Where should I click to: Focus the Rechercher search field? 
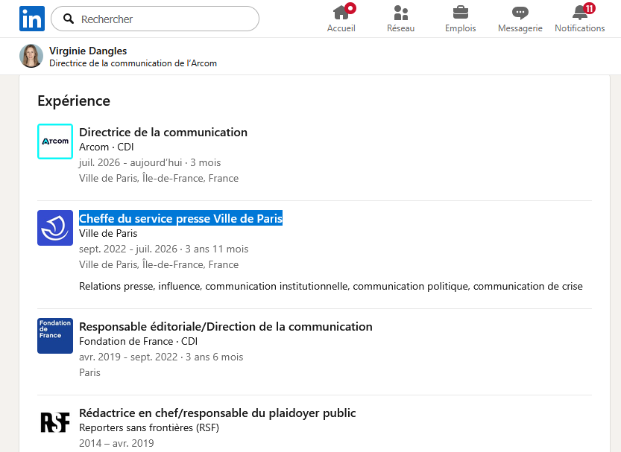click(x=155, y=19)
